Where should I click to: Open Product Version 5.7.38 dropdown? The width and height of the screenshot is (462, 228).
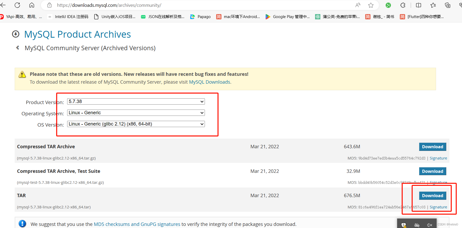[x=136, y=101]
